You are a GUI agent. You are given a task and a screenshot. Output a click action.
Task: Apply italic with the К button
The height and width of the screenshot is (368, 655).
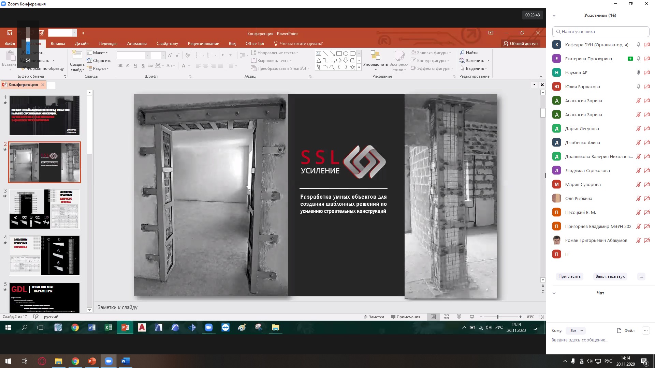[x=128, y=66]
